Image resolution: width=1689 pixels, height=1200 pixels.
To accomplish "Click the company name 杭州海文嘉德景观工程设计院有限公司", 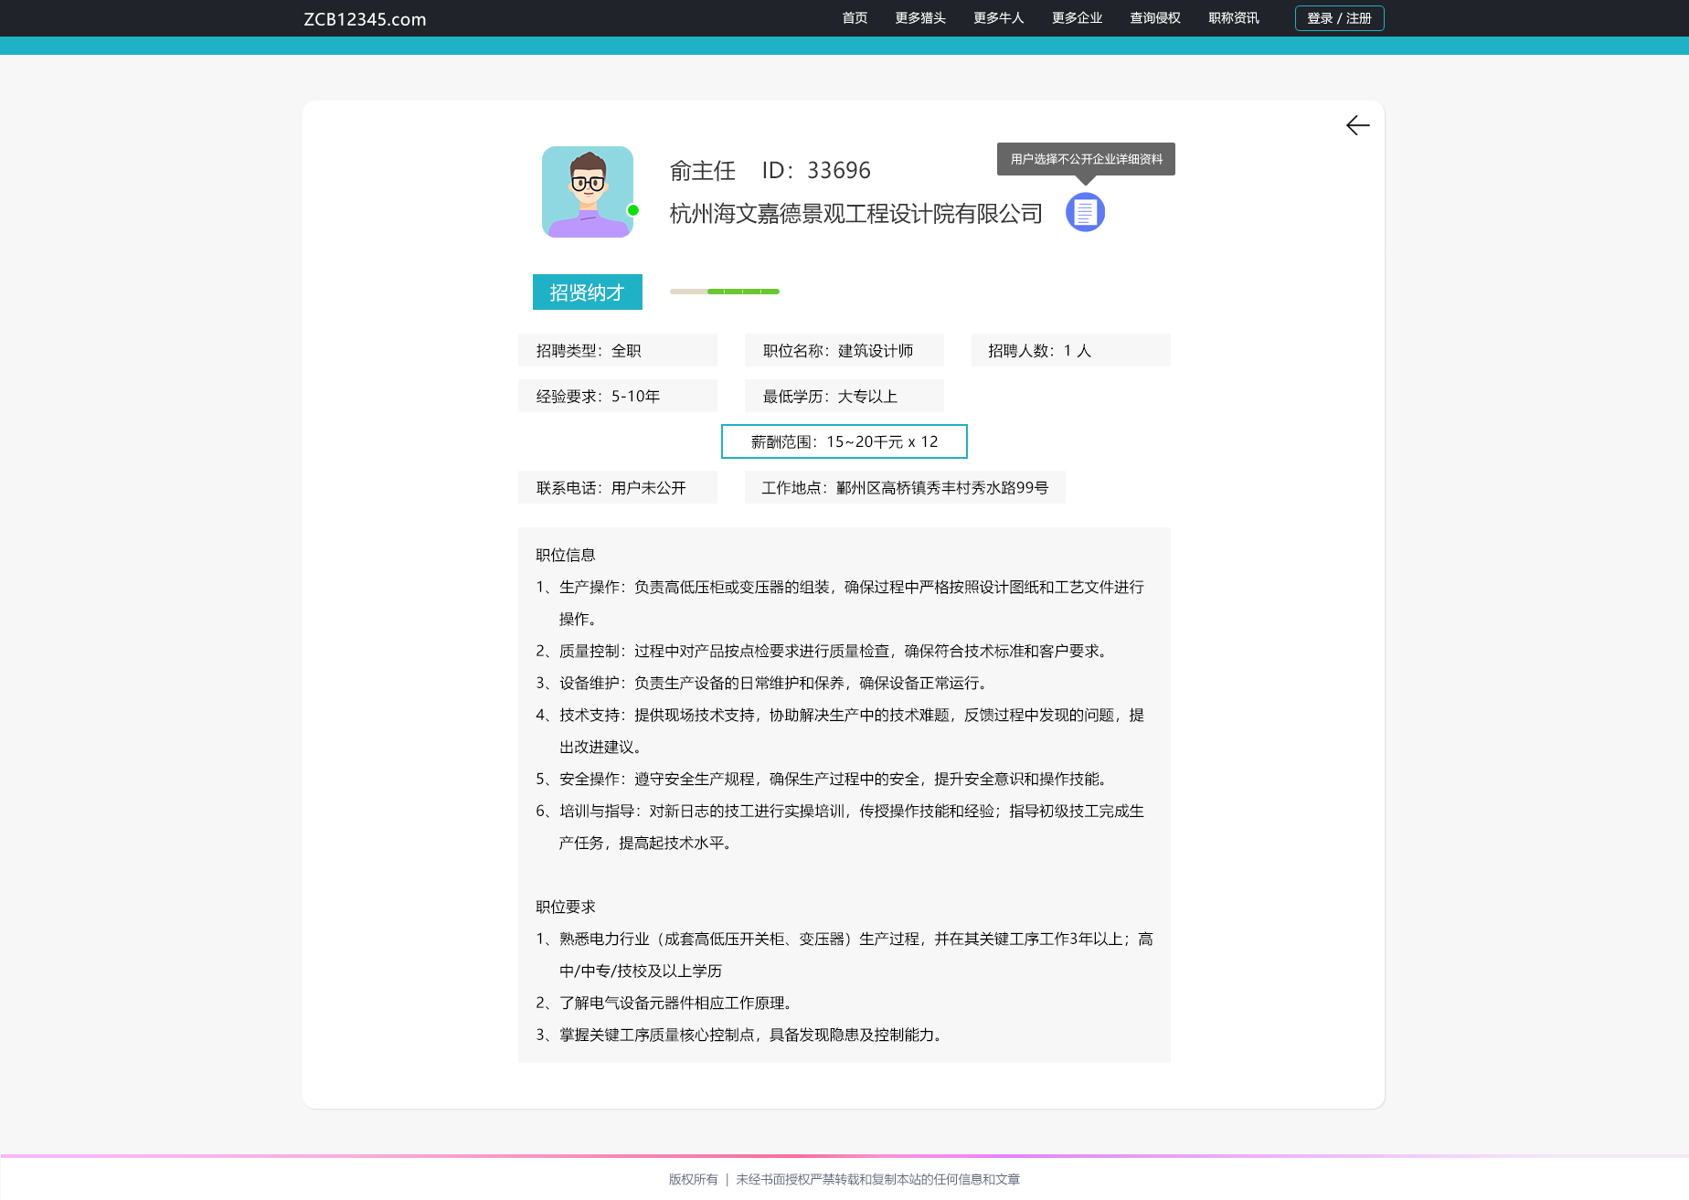I will pyautogui.click(x=855, y=214).
